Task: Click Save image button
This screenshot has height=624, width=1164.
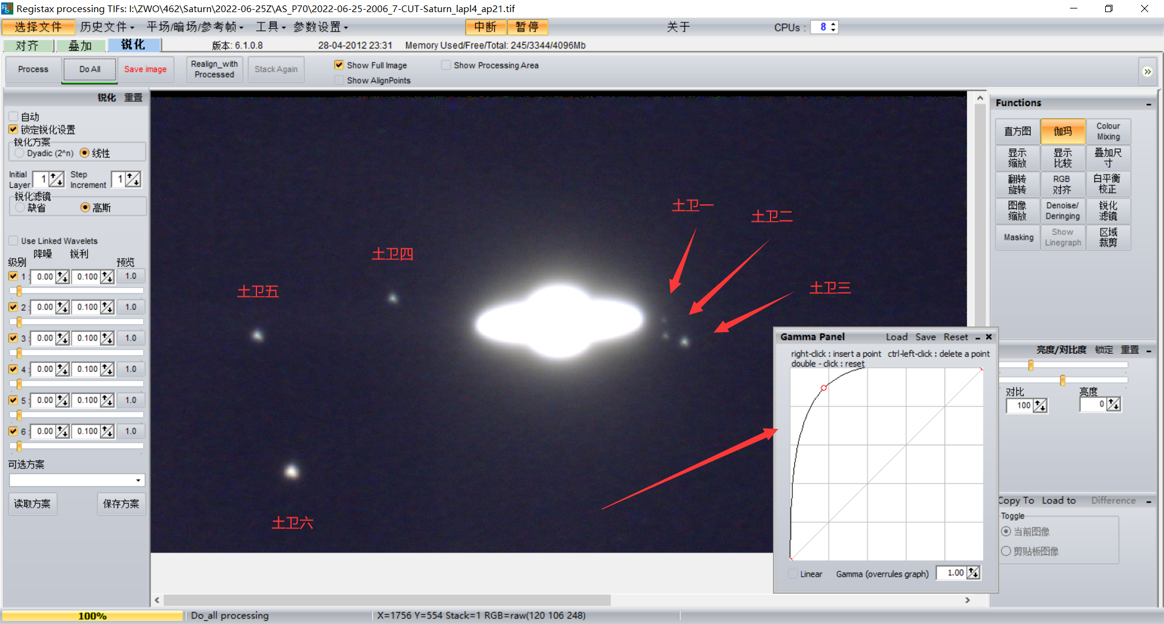Action: click(145, 69)
